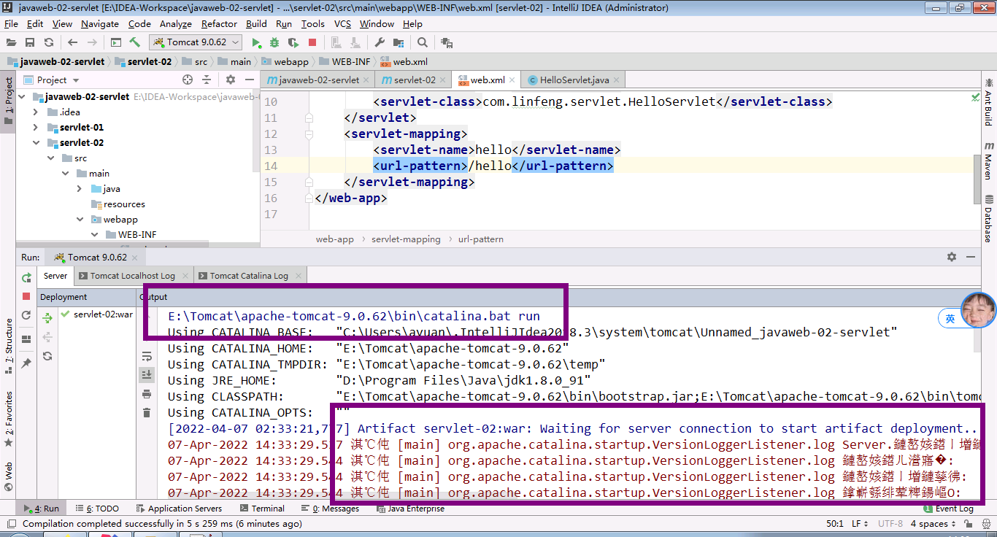Click servlet-mapping in editor breadcrumb

pos(406,239)
